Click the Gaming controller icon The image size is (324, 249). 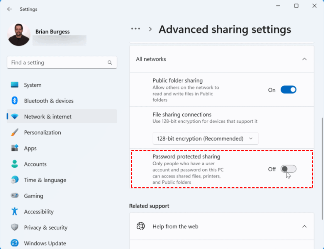coord(15,196)
